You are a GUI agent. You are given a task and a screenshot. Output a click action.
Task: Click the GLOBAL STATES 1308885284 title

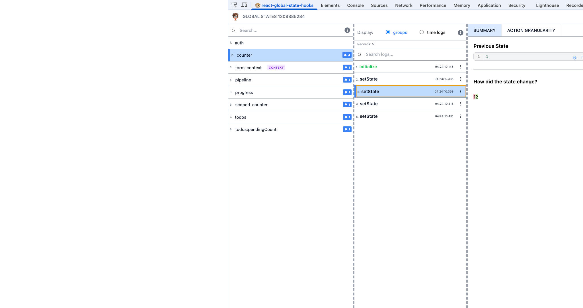click(x=274, y=17)
